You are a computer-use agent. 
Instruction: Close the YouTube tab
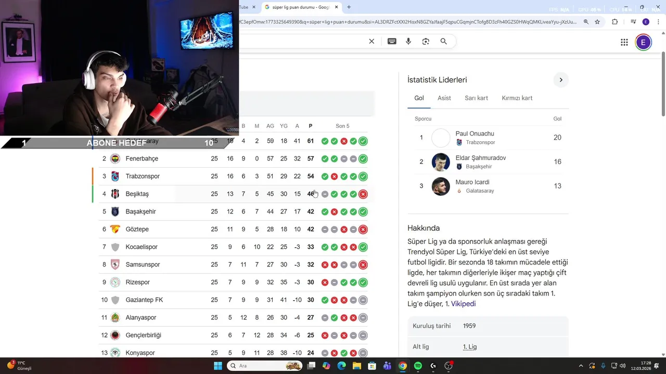coord(254,7)
